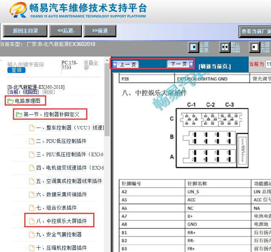Collapse the 第一节、控制器针脚定义 folder
Screen dimensions: 271x252
[x=51, y=114]
